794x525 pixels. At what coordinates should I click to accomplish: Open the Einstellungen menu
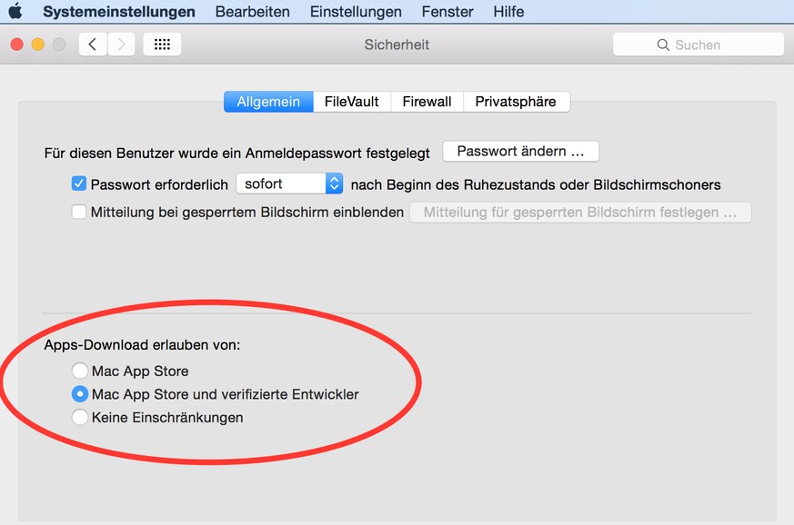(x=356, y=11)
